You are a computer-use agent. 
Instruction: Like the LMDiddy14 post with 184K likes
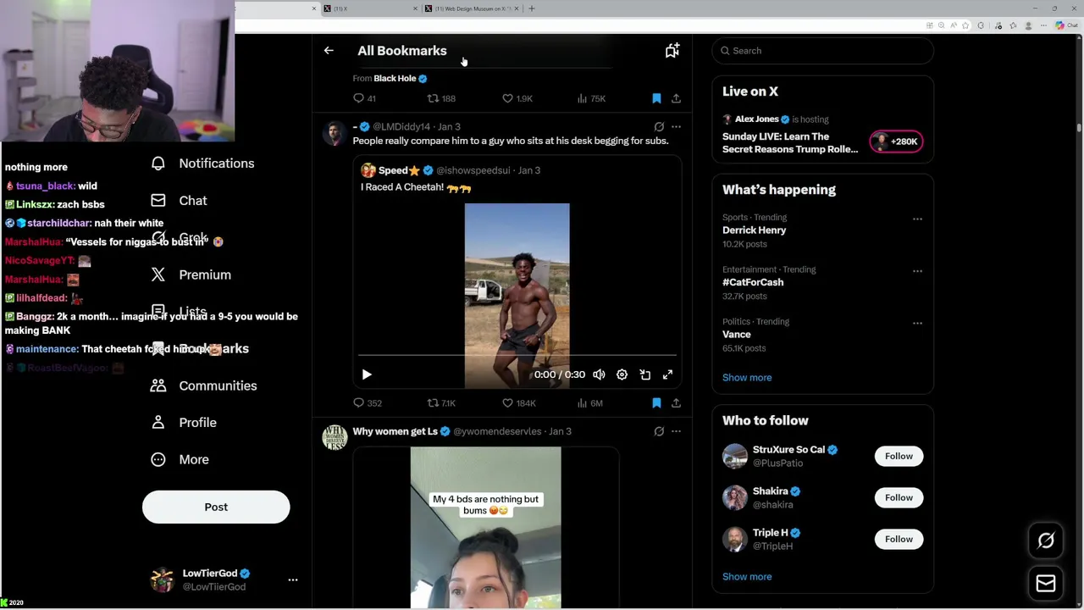(x=518, y=403)
